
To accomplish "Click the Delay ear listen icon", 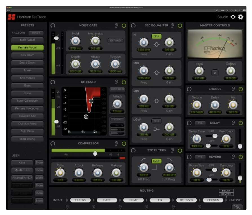I will pos(233,123).
